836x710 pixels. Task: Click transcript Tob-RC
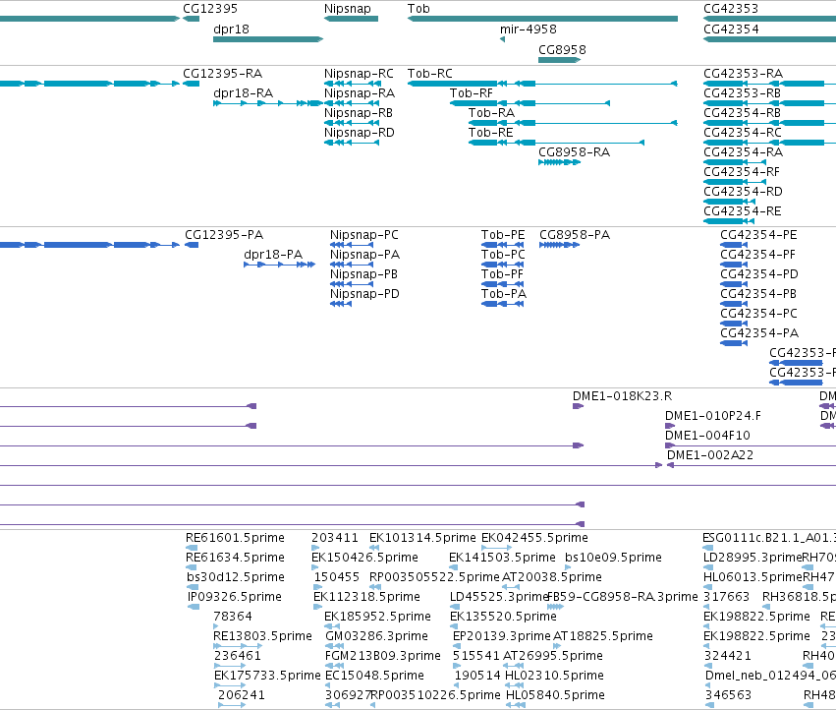click(542, 84)
